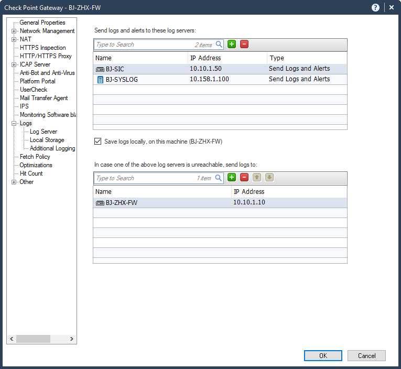Select Optimizations in the tree

coord(36,165)
